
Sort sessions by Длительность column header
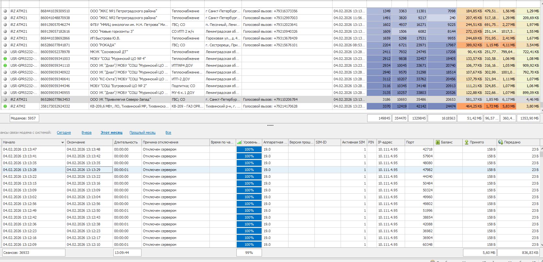(126, 142)
